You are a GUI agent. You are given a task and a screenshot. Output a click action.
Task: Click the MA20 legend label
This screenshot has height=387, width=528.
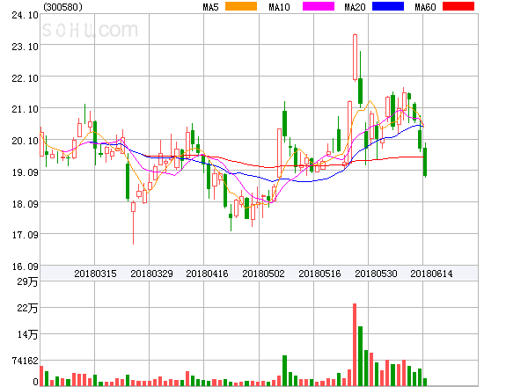coord(355,7)
